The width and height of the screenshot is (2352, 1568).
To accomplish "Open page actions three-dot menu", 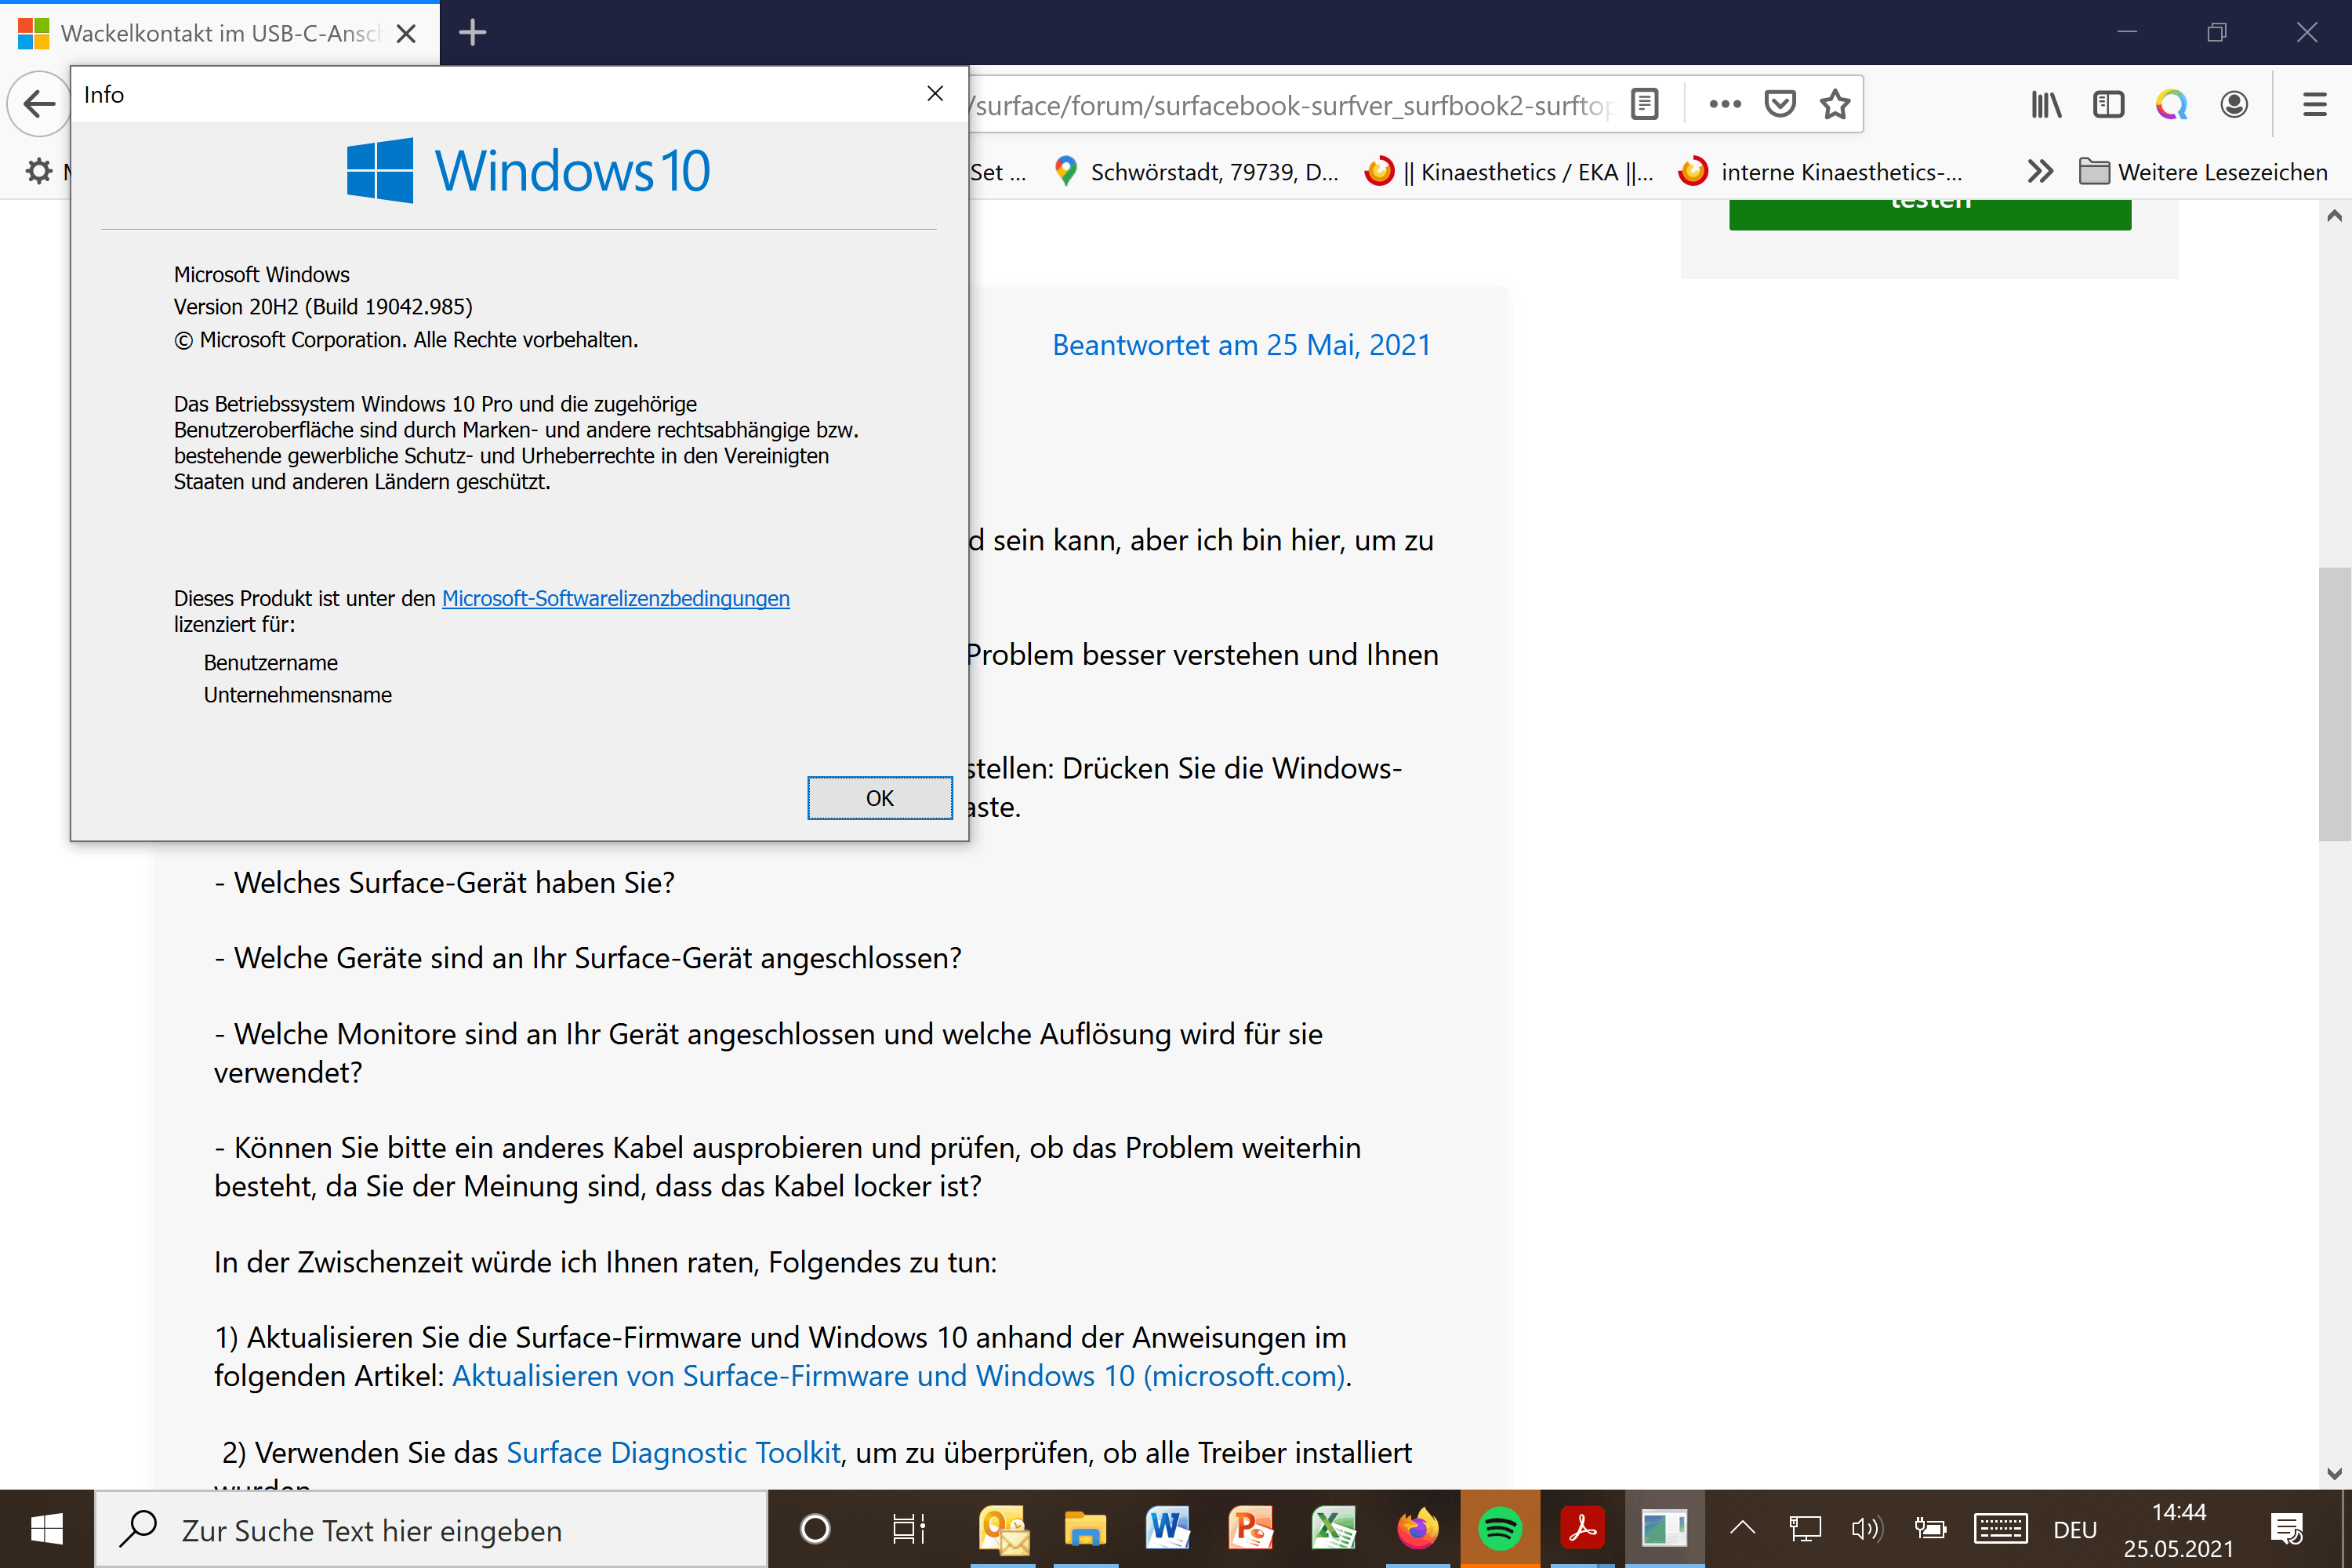I will coord(1725,104).
